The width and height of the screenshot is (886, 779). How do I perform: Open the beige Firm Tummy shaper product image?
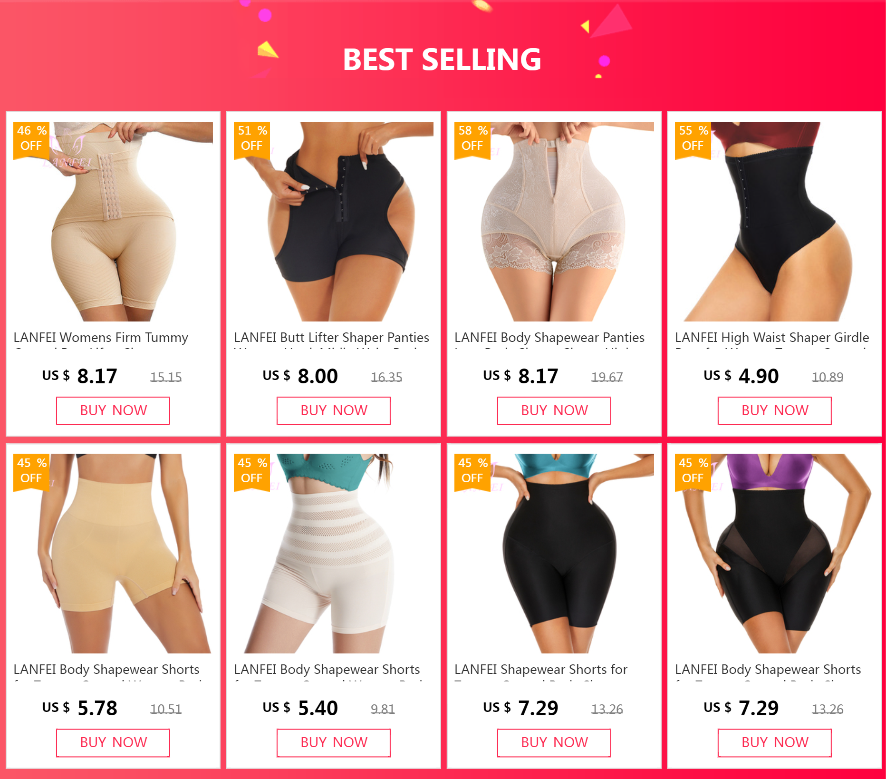click(113, 222)
